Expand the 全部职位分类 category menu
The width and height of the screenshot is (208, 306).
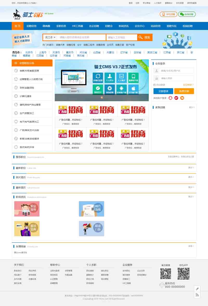(x=32, y=63)
